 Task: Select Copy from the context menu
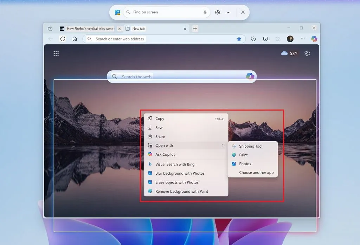[160, 119]
